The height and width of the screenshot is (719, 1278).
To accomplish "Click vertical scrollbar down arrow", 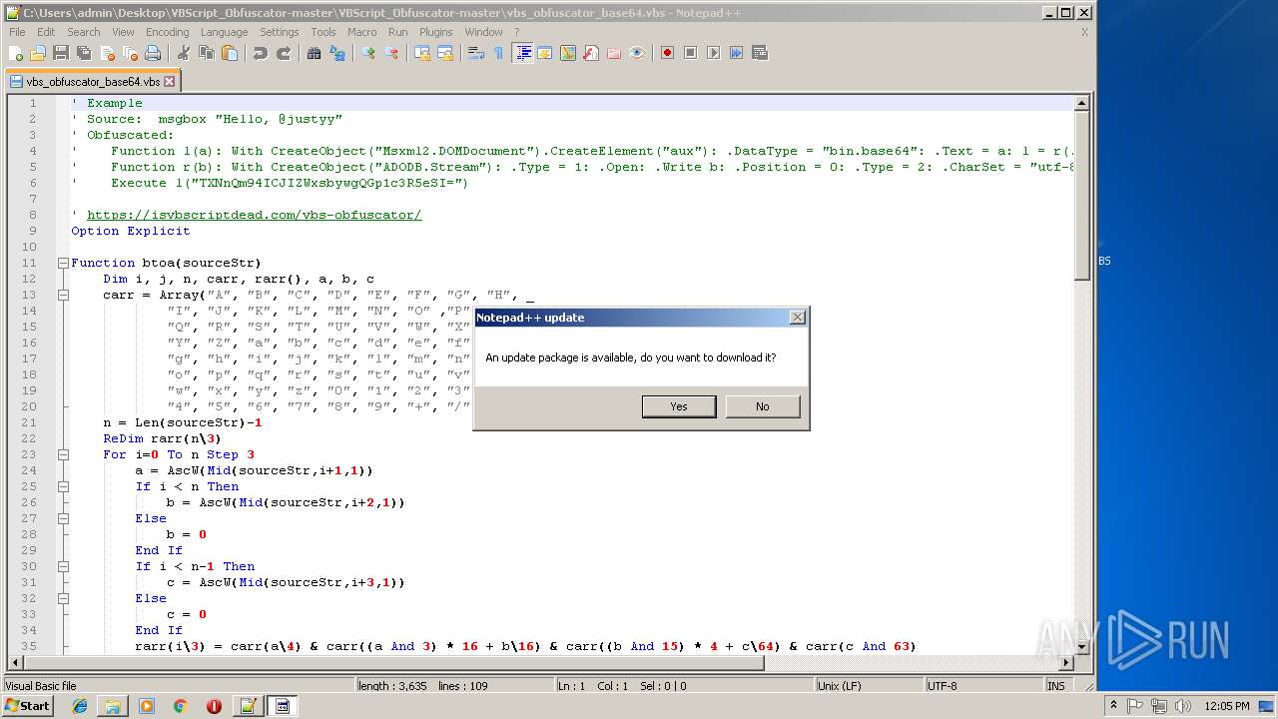I will [1081, 647].
